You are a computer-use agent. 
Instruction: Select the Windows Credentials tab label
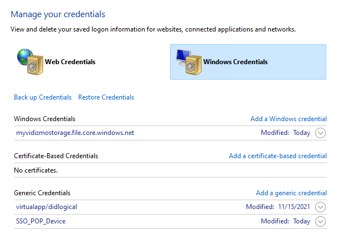coord(235,62)
